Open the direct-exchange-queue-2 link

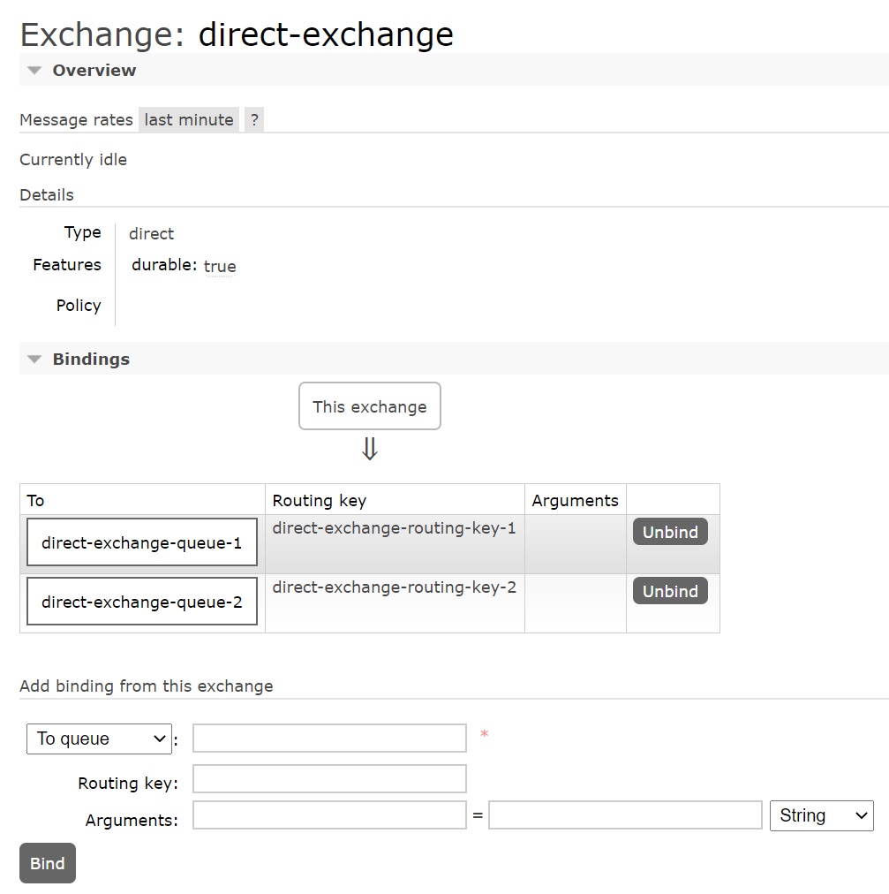pos(141,602)
